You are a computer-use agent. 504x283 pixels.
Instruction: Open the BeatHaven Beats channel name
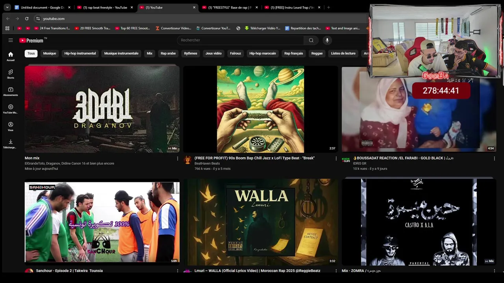coord(207,164)
